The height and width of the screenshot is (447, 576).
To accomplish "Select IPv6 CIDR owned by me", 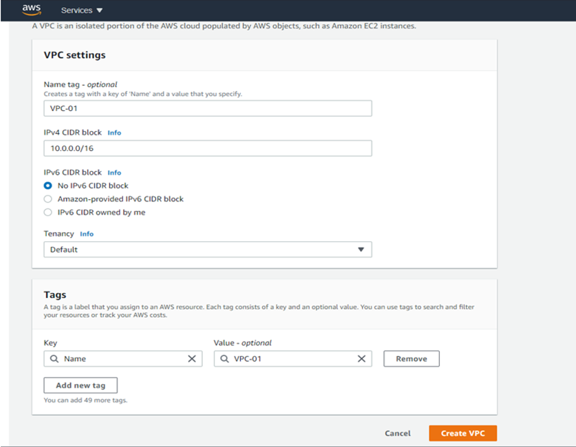I will tap(48, 212).
